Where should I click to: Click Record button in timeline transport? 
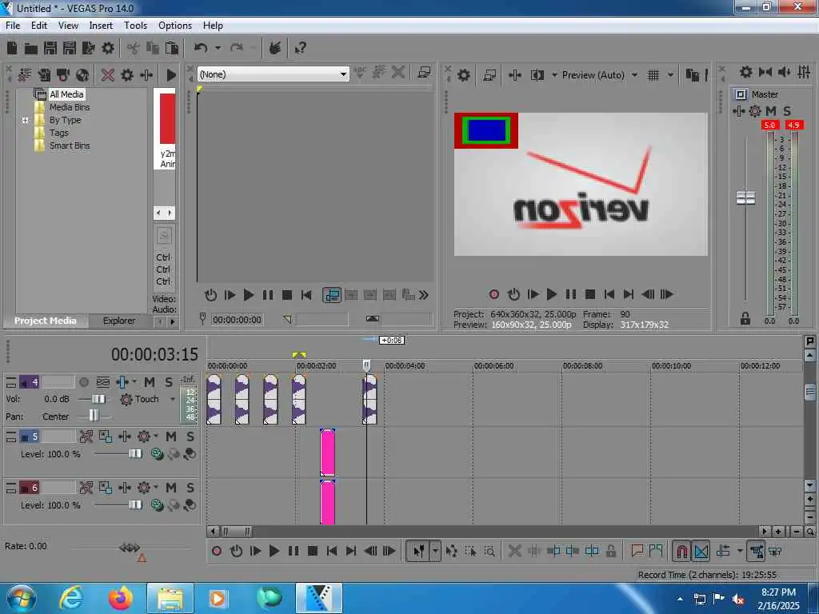click(217, 551)
